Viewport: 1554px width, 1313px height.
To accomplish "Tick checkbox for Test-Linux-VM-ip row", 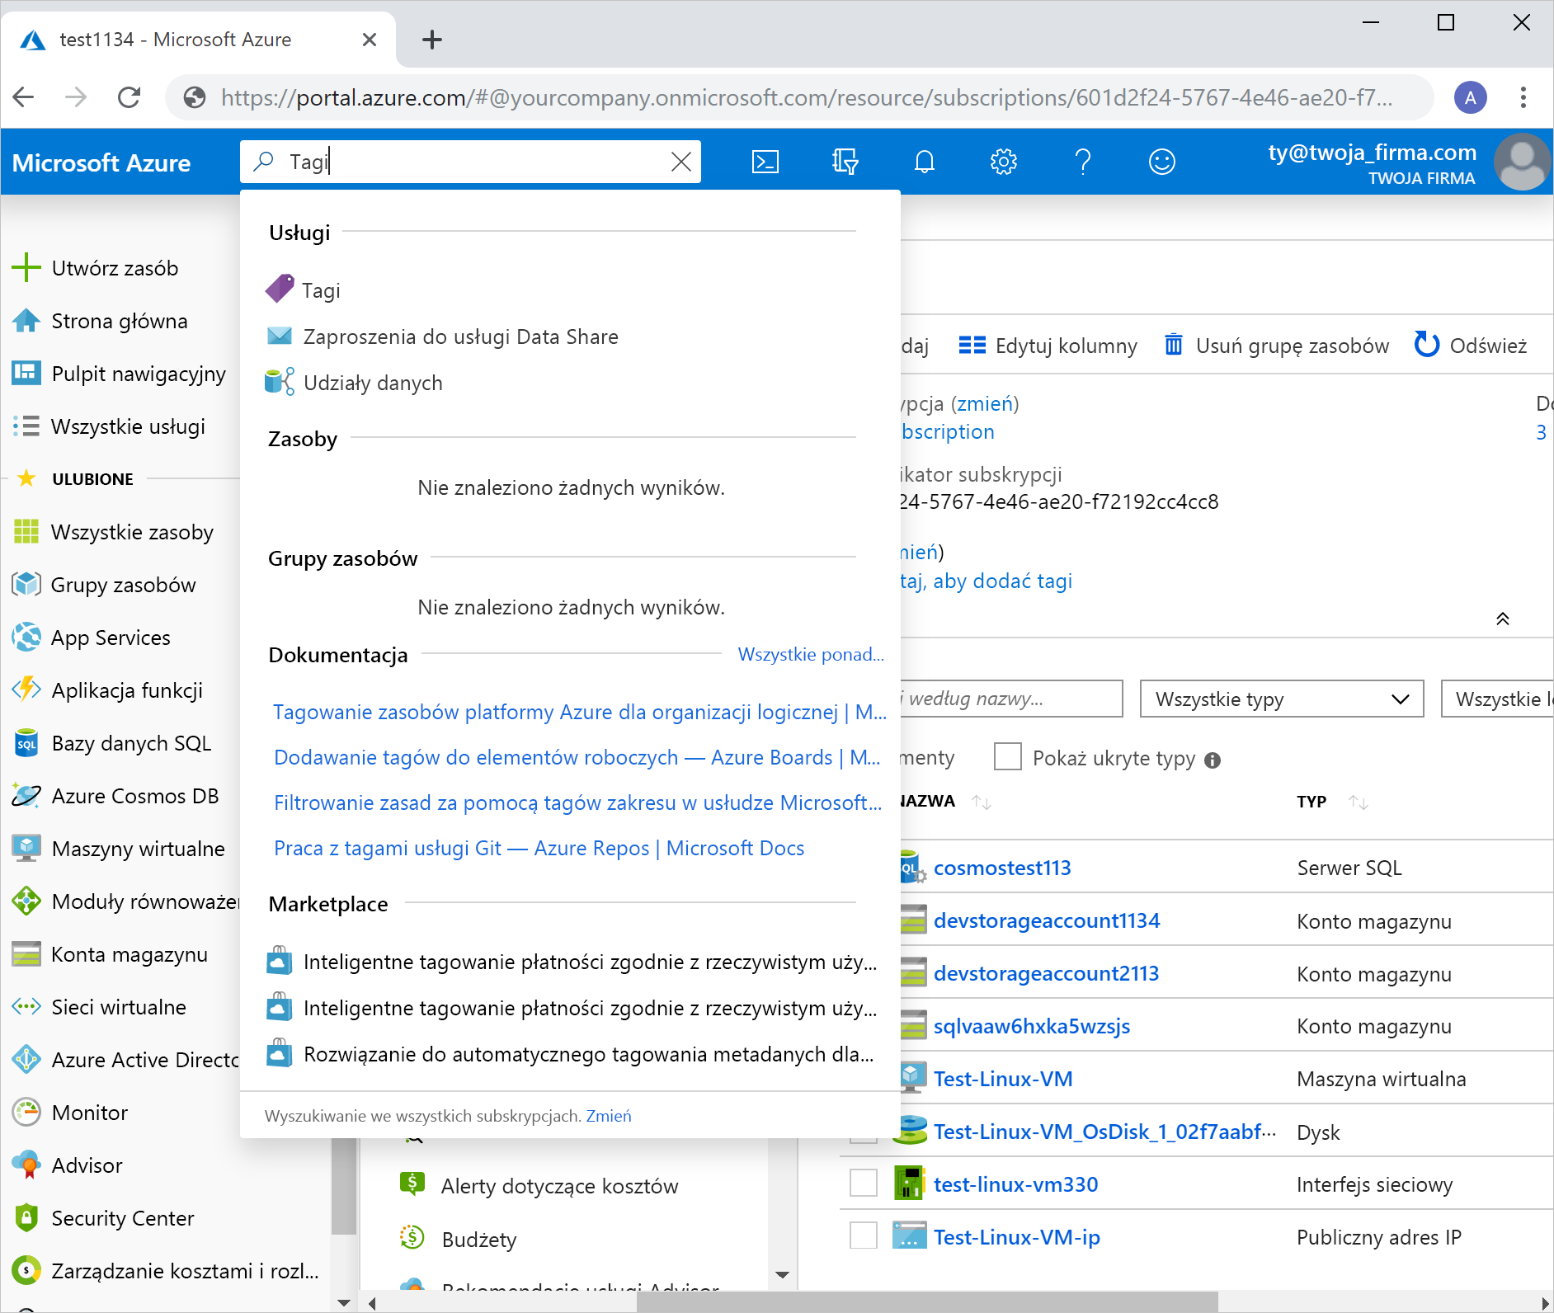I will [864, 1236].
